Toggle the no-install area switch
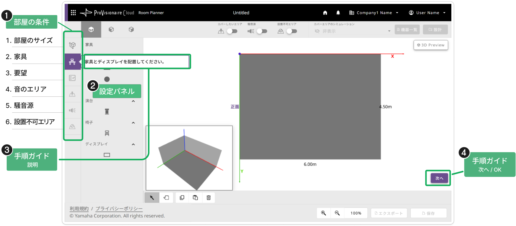 [292, 31]
